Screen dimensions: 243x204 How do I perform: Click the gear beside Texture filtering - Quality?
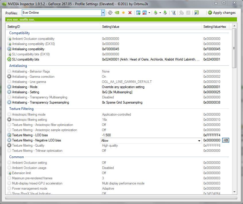(9, 145)
